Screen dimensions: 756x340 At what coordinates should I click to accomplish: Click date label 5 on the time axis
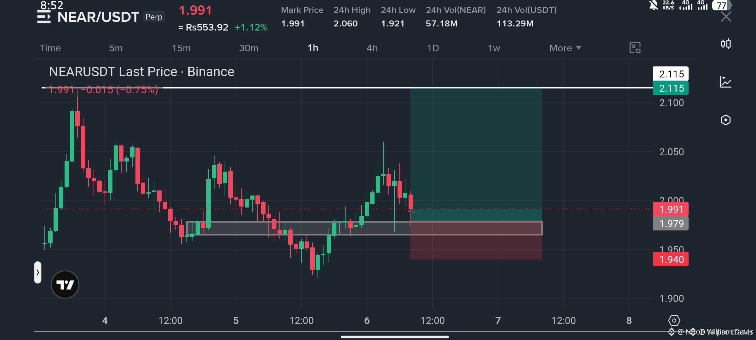[236, 321]
